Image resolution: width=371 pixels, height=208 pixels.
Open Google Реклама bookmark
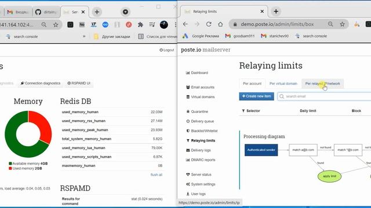click(x=201, y=36)
